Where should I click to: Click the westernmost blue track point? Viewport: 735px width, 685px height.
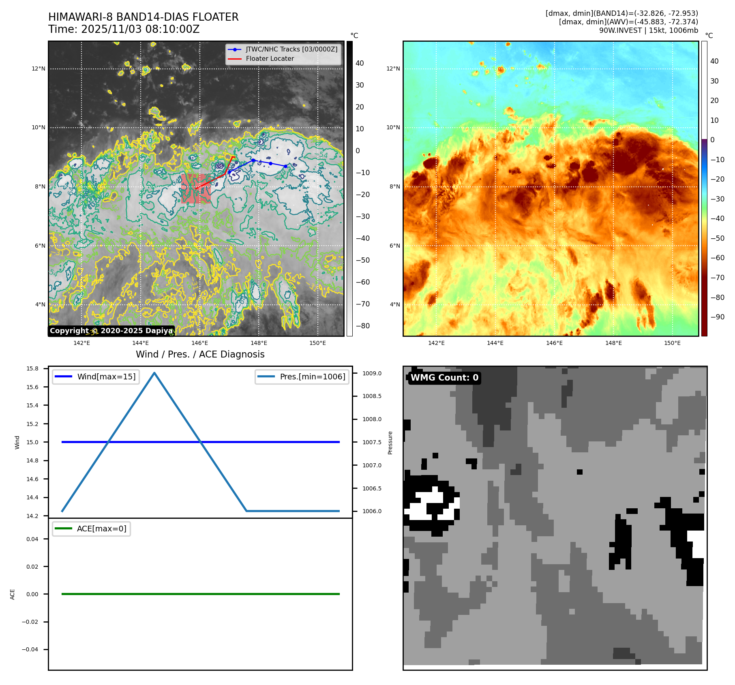tap(229, 172)
